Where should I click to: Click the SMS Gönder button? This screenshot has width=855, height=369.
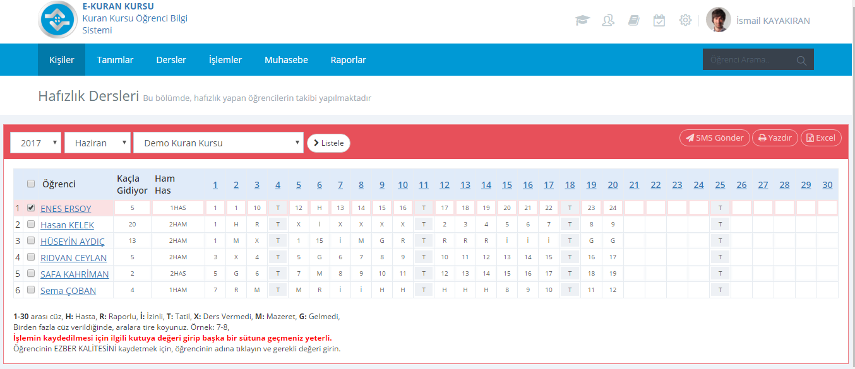[x=714, y=138]
